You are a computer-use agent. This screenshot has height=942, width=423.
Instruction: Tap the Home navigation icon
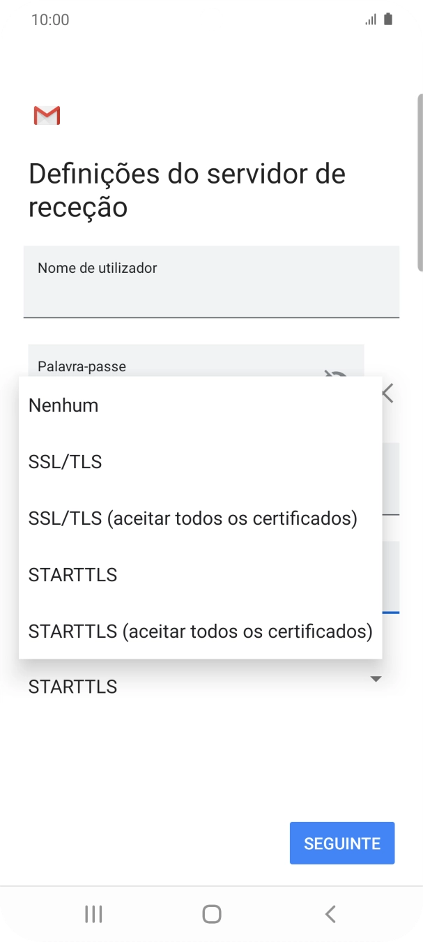pos(211,913)
